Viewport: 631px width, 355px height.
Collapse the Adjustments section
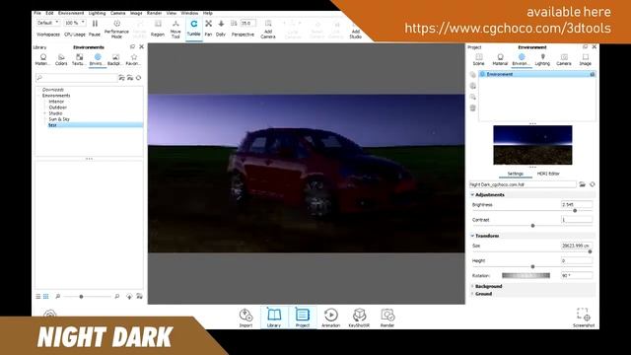[473, 195]
